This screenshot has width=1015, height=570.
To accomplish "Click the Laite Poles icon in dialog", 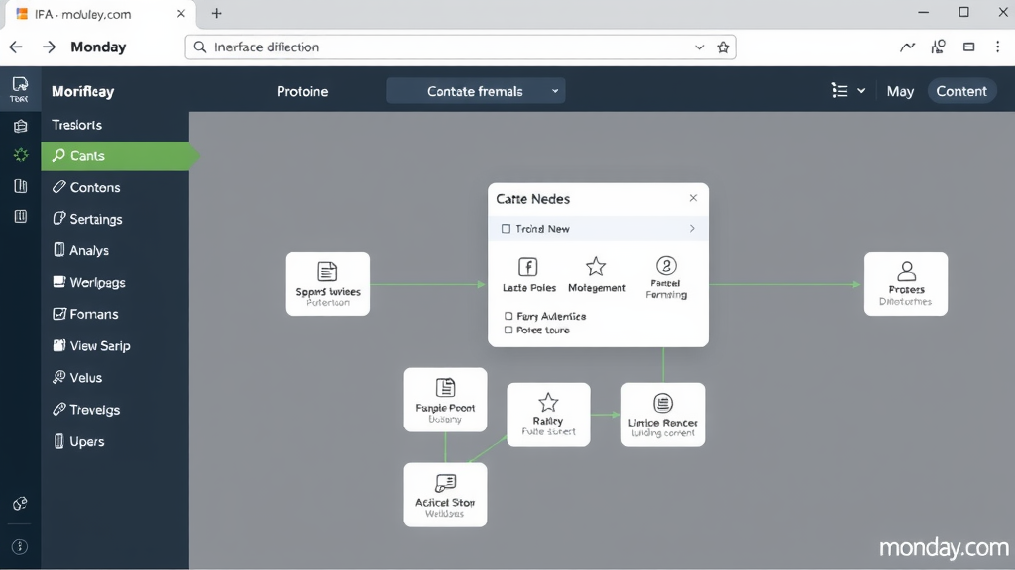I will point(528,267).
